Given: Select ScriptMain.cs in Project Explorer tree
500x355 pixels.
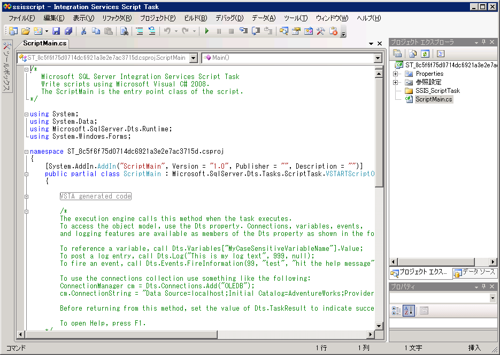Looking at the screenshot, I should click(434, 99).
